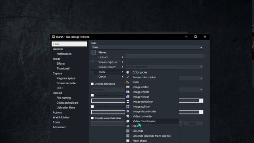Toggle the Override destinations checkbox
254x143 pixels.
92,84
